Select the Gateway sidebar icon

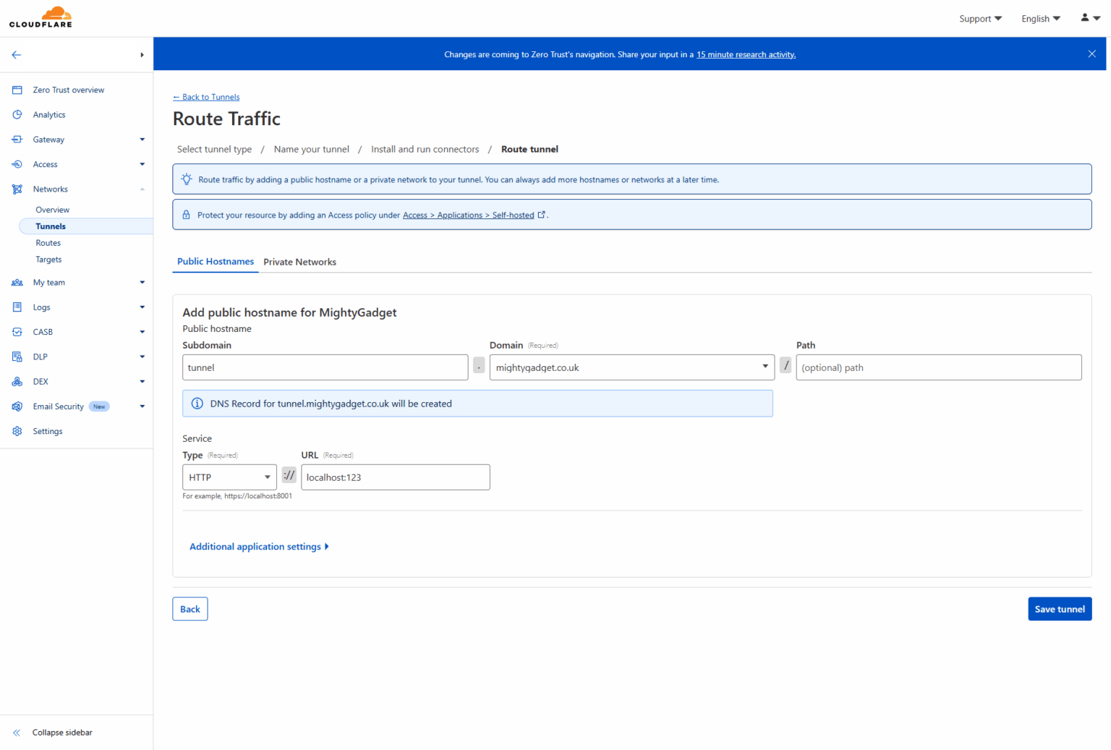tap(17, 139)
